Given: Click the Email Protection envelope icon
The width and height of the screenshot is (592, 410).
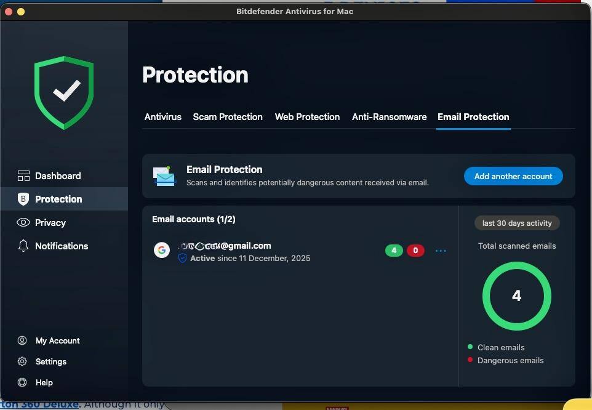Looking at the screenshot, I should [x=164, y=176].
